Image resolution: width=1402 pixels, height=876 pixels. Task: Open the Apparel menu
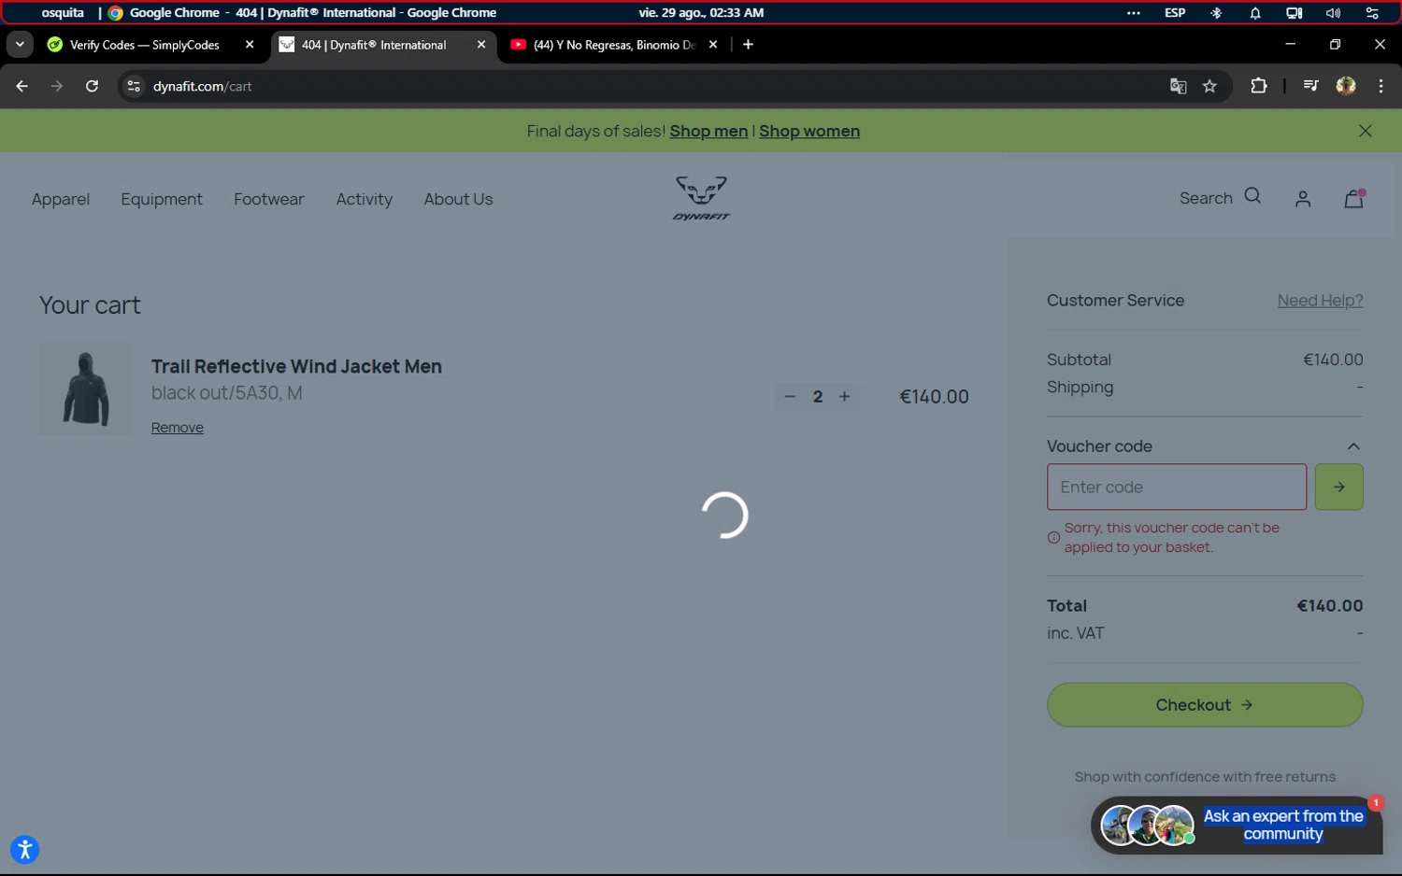[x=61, y=199]
